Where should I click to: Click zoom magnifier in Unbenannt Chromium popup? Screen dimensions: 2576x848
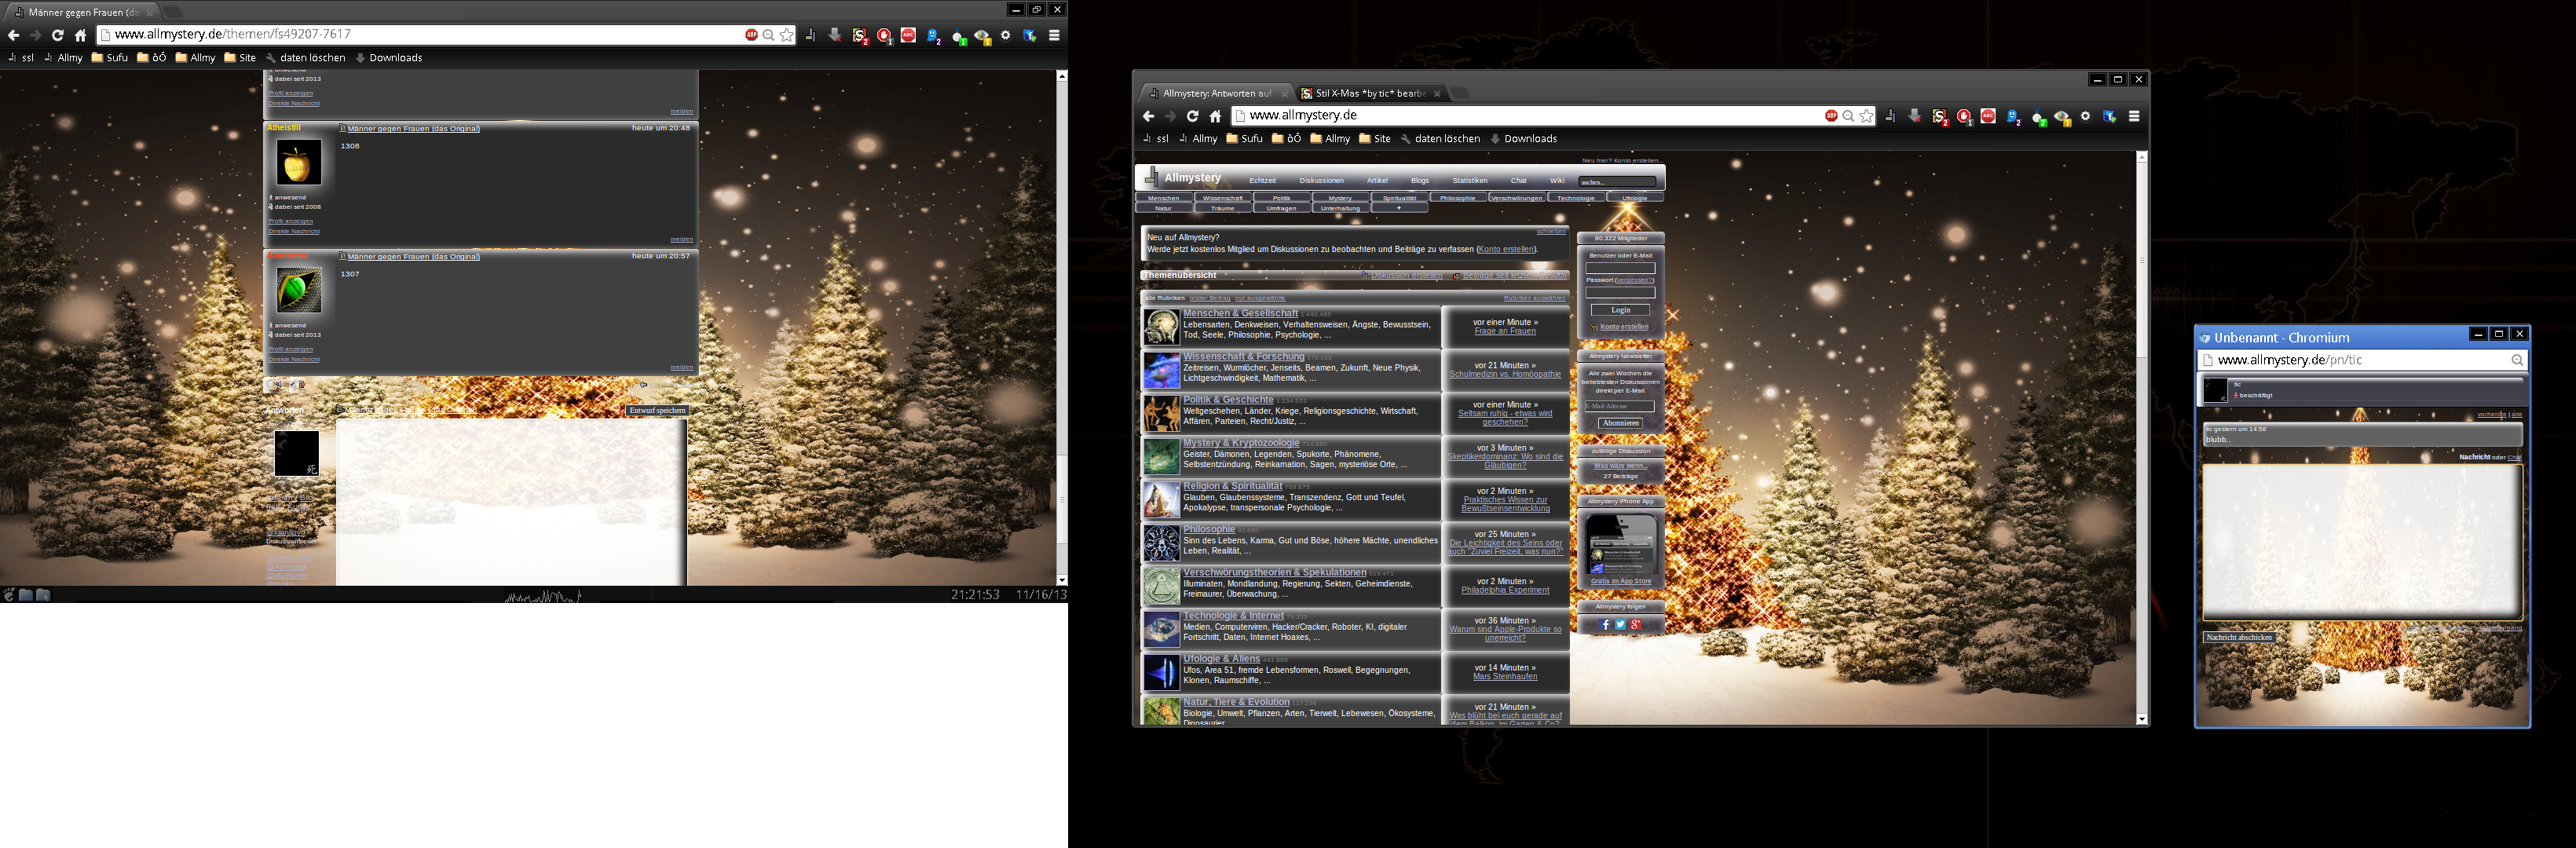pos(2517,360)
